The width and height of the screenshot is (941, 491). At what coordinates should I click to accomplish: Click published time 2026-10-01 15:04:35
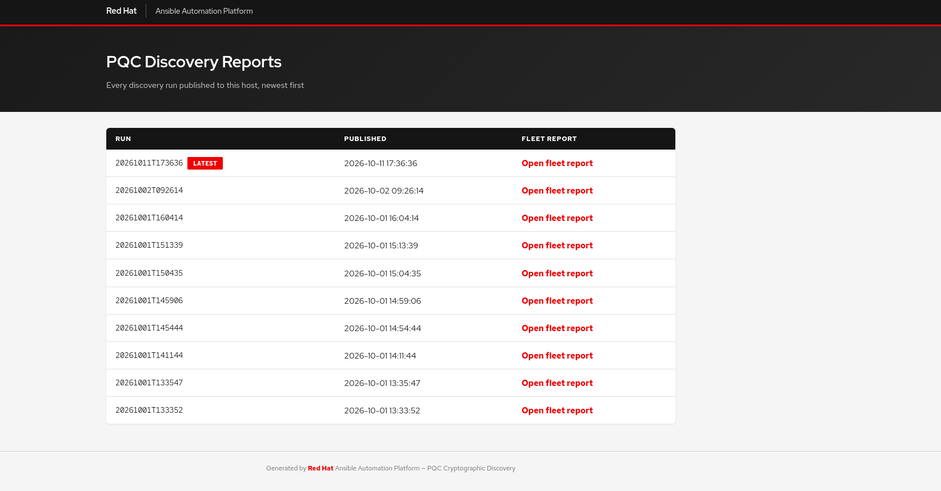pos(382,273)
